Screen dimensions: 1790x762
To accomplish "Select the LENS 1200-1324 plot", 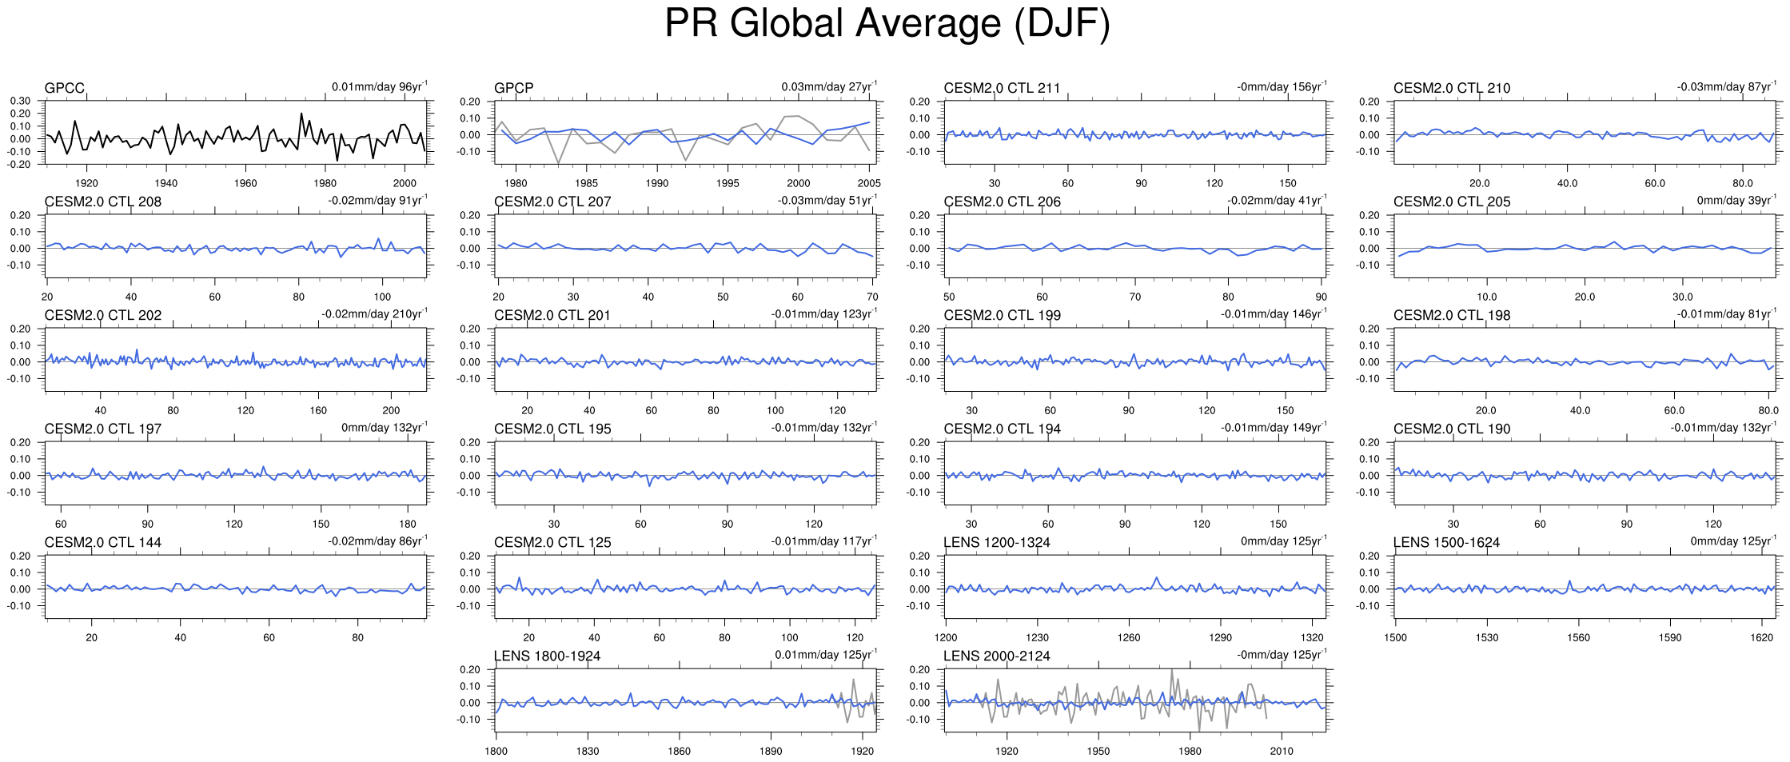I will 1135,588.
